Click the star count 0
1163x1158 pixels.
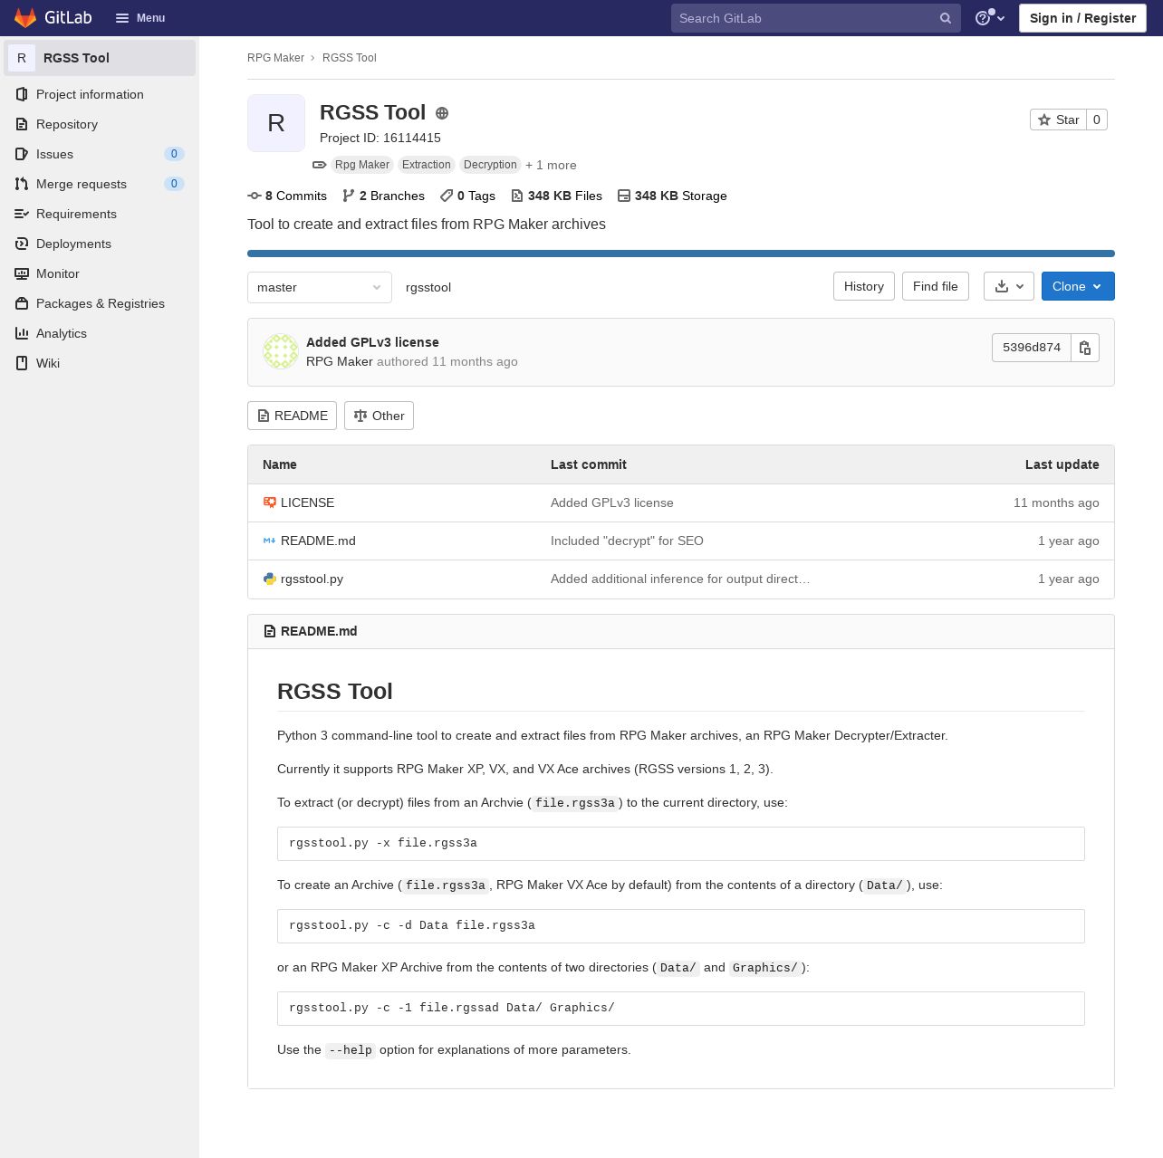coord(1097,120)
